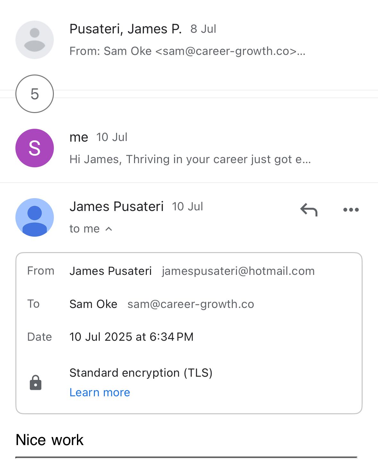378x465 pixels.
Task: Select the jamespusateri@hotmail.com sender address
Action: point(238,271)
